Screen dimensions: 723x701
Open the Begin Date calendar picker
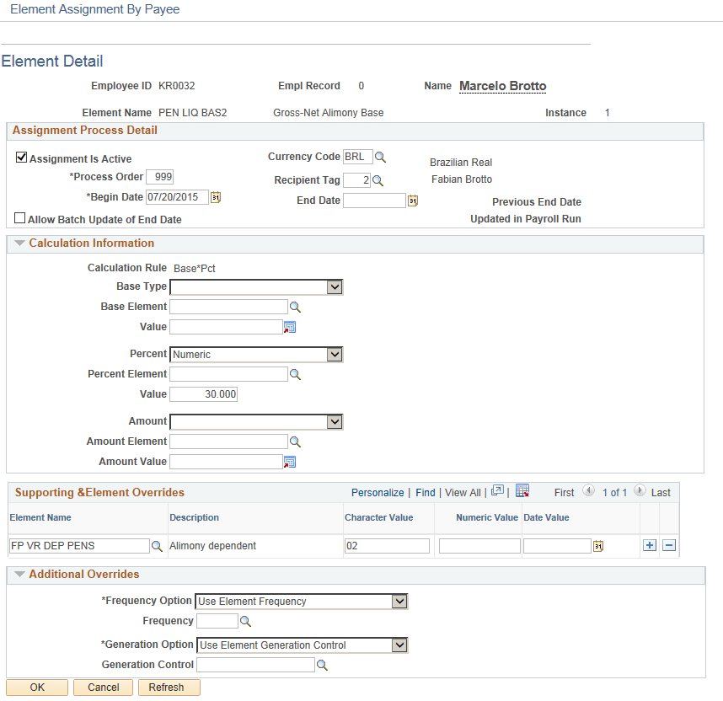(x=216, y=197)
